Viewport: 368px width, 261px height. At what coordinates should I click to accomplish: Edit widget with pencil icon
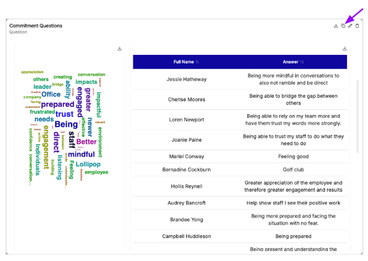coord(350,26)
